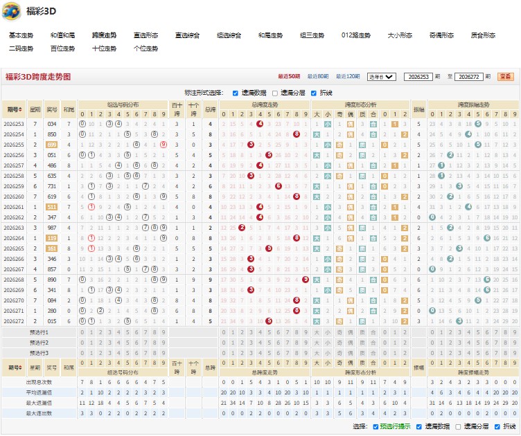Click highlighted prize number 511
The height and width of the screenshot is (436, 521).
pyautogui.click(x=51, y=207)
